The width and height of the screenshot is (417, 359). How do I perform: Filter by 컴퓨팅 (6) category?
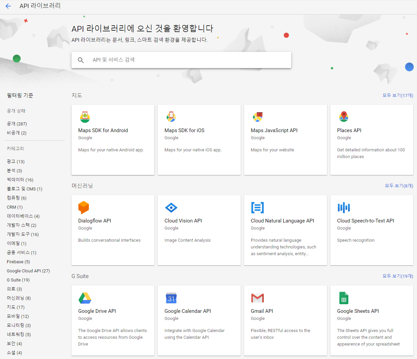tap(17, 198)
